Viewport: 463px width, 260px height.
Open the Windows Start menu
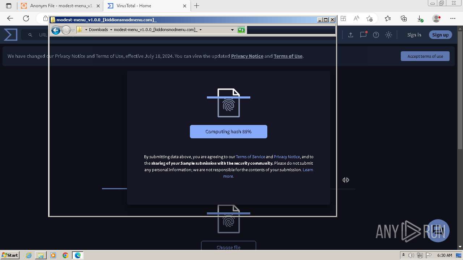pos(10,255)
